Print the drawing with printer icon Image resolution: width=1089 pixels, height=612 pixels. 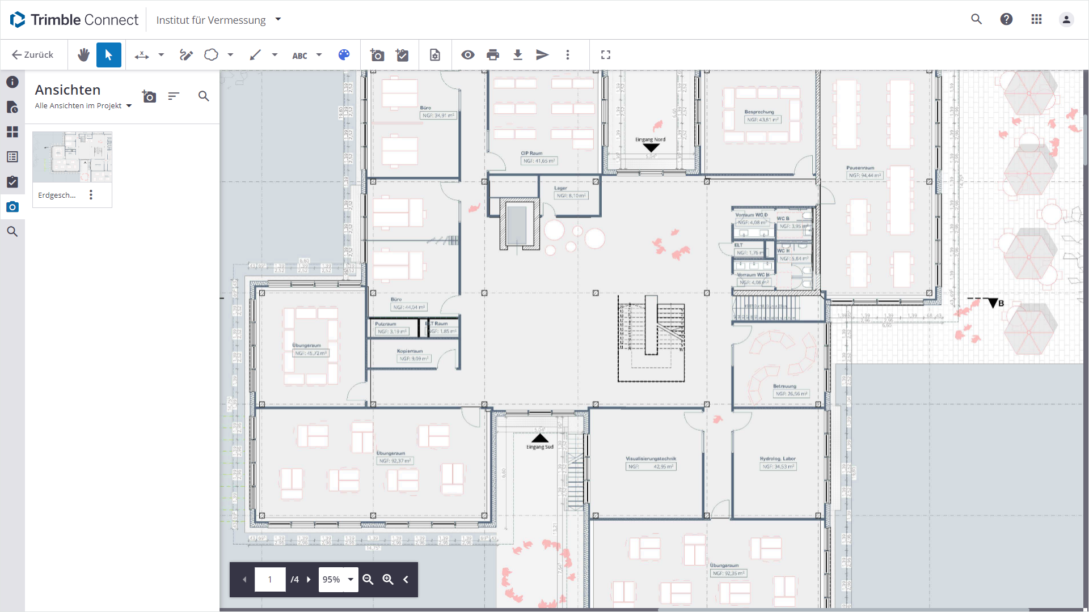pos(493,55)
